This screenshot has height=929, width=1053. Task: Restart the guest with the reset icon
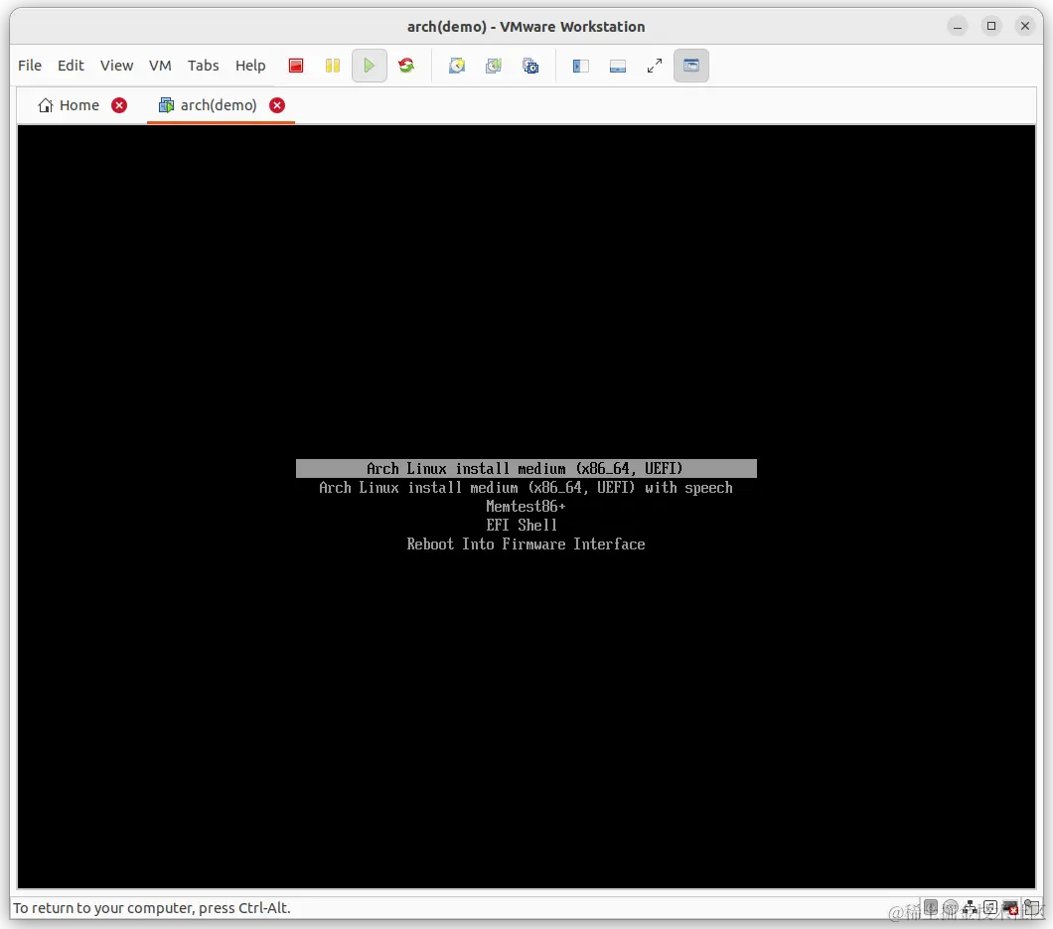pos(406,66)
